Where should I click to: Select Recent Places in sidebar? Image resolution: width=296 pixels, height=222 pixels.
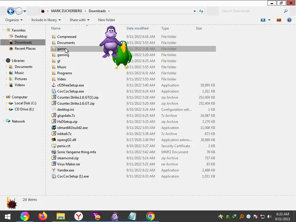click(25, 49)
